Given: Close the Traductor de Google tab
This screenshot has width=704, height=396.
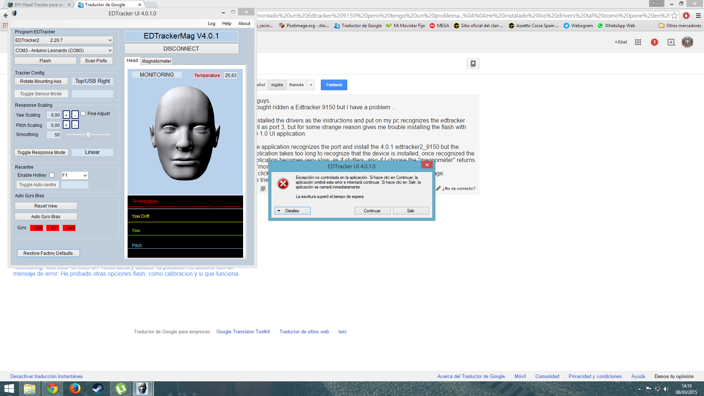Looking at the screenshot, I should pos(140,5).
